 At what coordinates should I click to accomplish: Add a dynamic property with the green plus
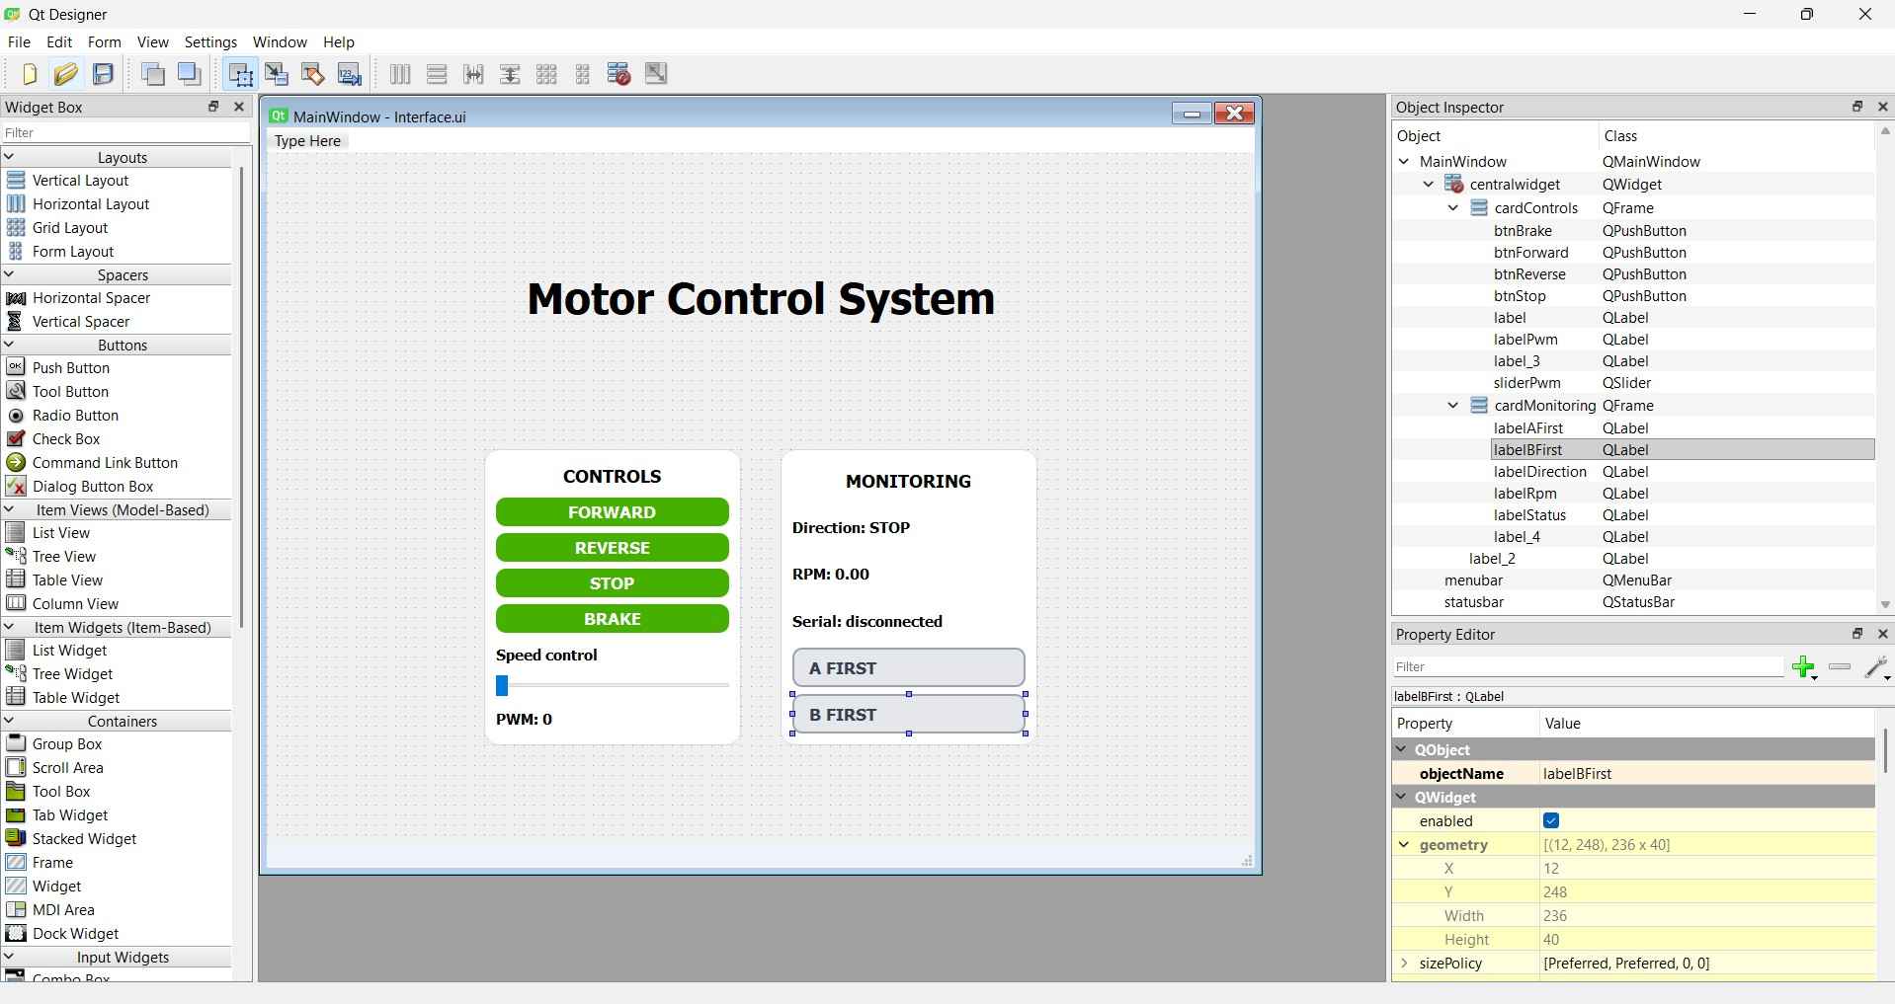1805,667
